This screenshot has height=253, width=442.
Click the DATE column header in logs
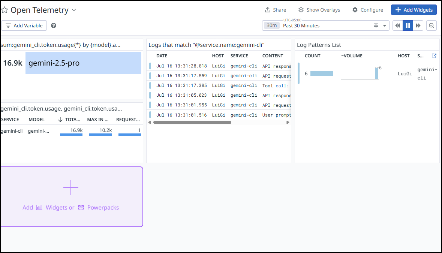tap(162, 56)
